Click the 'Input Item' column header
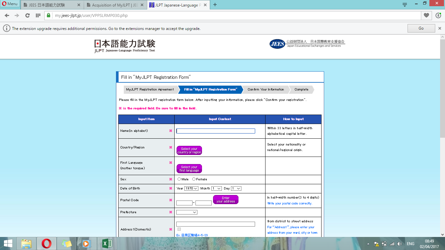 tap(146, 119)
